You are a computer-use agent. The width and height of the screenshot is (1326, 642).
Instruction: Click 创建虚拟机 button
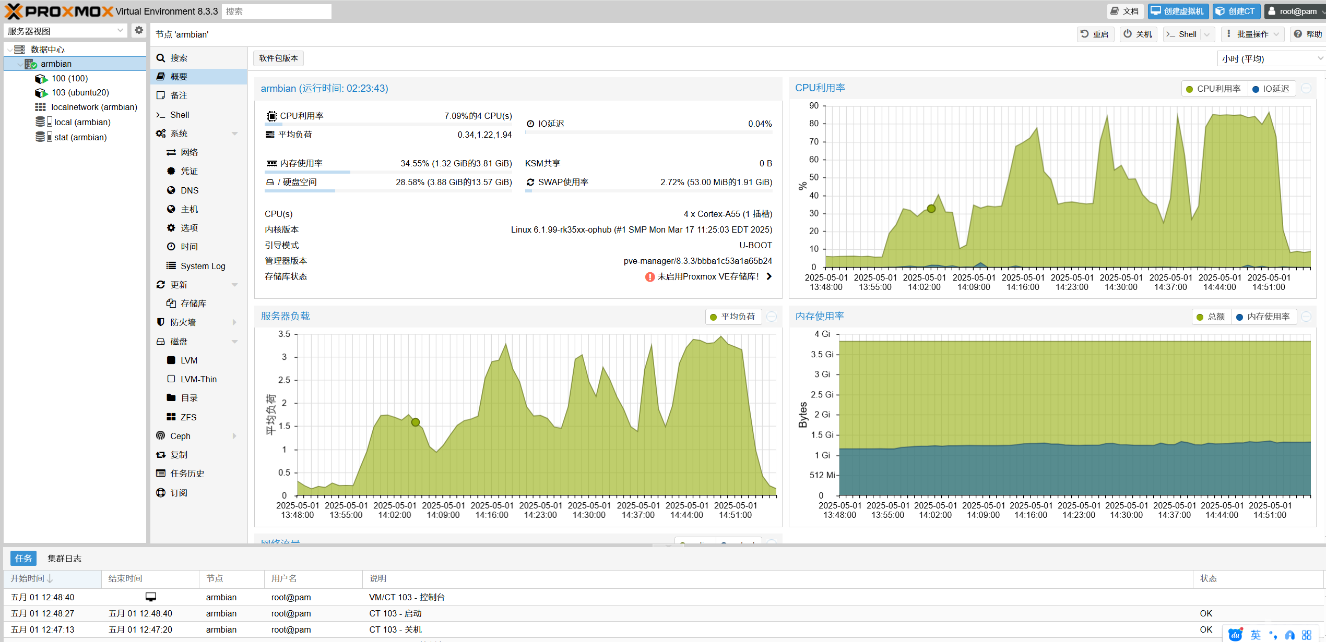click(x=1177, y=11)
